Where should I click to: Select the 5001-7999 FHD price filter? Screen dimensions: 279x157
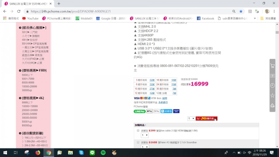tap(28, 79)
